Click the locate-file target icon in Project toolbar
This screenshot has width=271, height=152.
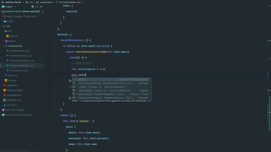[33, 7]
